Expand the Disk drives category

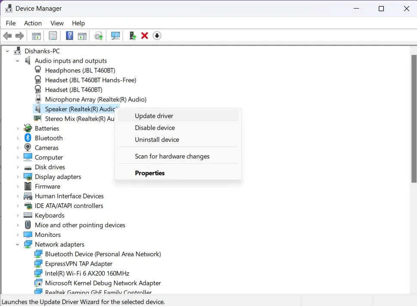(18, 167)
